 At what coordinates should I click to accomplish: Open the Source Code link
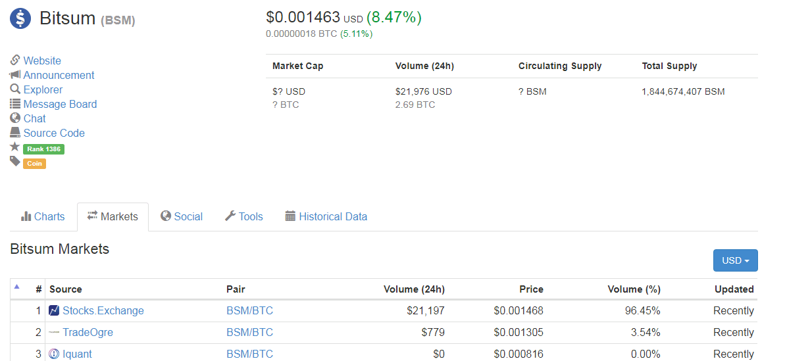coord(54,133)
